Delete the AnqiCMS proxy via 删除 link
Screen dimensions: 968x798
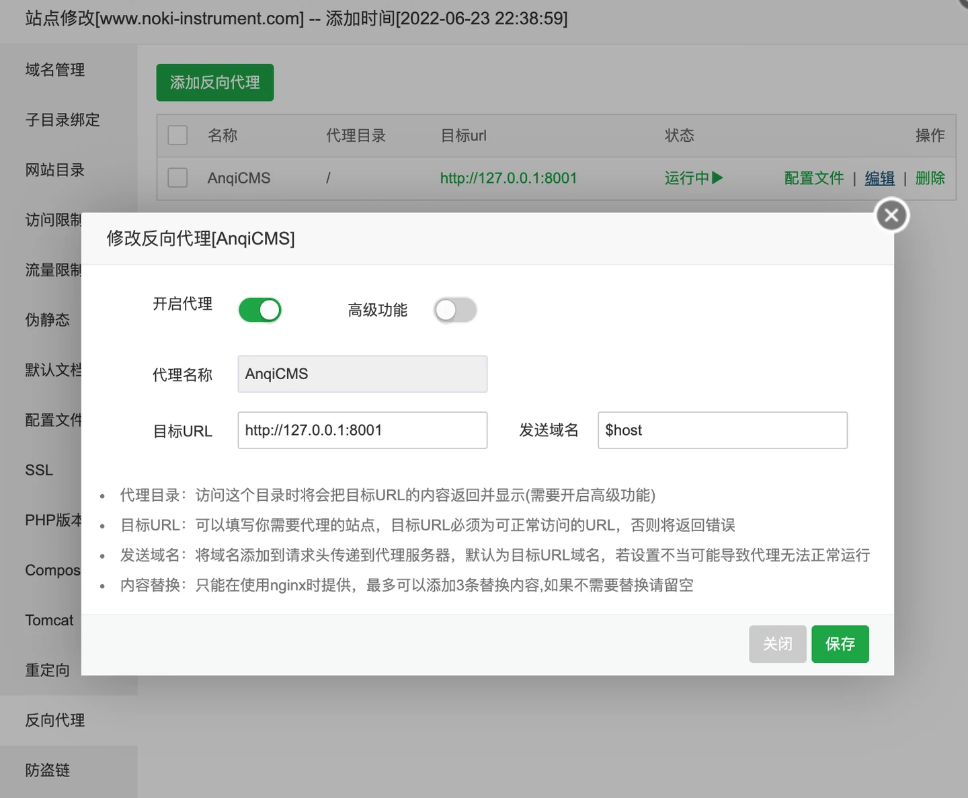pyautogui.click(x=930, y=178)
